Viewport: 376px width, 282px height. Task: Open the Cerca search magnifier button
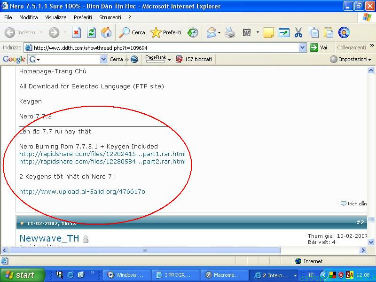(132, 32)
